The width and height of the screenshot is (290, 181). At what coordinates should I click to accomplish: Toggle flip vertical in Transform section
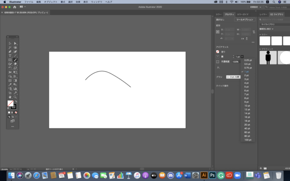(247, 39)
